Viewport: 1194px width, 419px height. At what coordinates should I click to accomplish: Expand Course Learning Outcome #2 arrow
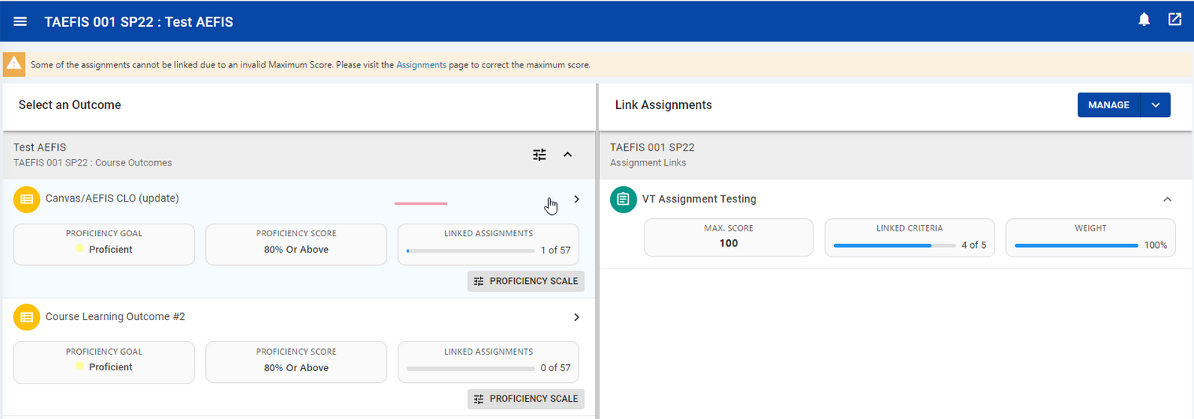(576, 317)
